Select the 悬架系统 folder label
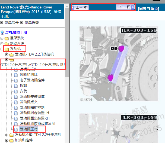This screenshot has width=165, height=143. tap(17, 38)
